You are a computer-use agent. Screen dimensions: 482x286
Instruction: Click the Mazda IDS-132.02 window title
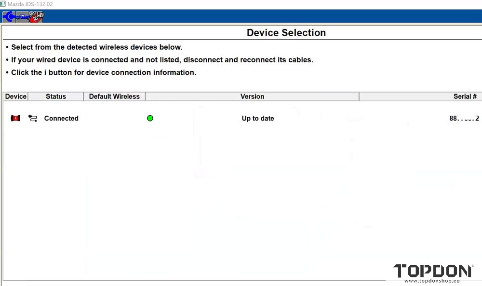pyautogui.click(x=30, y=4)
